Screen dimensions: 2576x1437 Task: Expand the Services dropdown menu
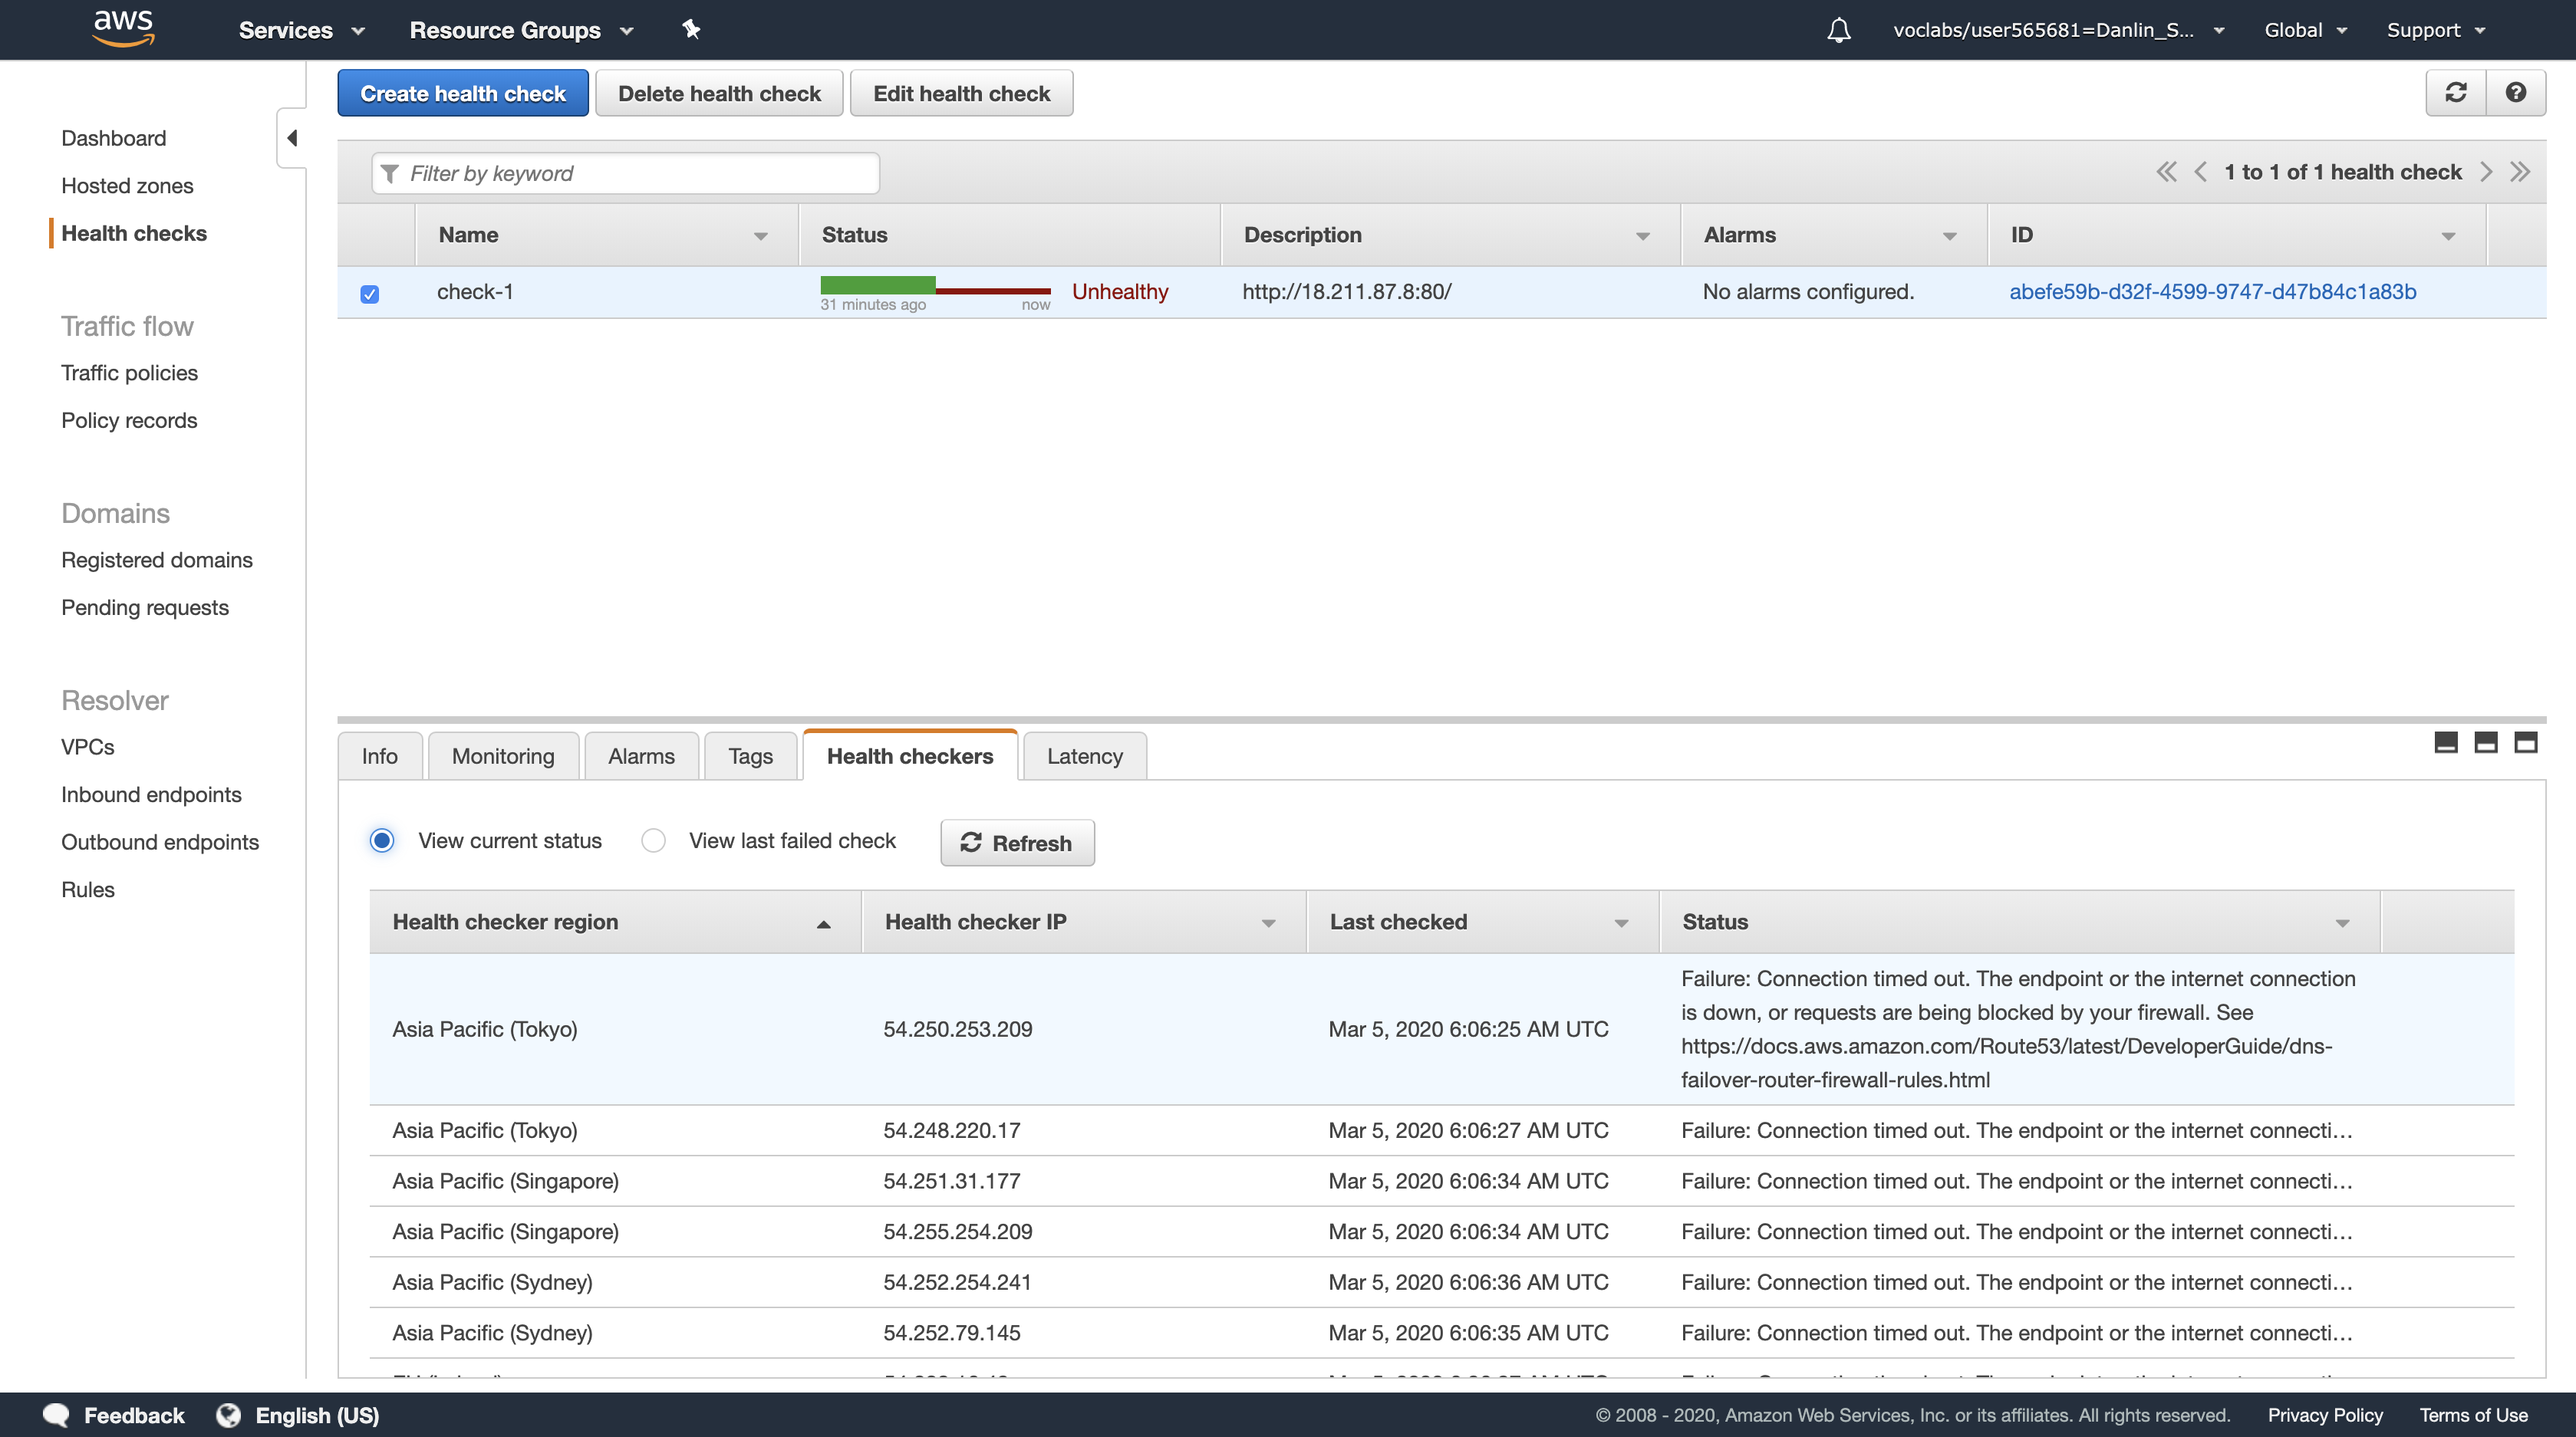click(x=301, y=30)
